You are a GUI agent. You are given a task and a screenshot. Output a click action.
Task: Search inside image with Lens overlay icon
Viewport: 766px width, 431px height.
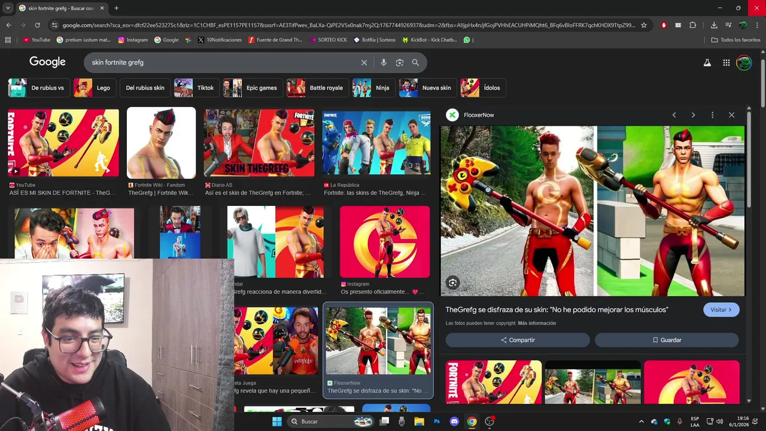click(x=453, y=283)
